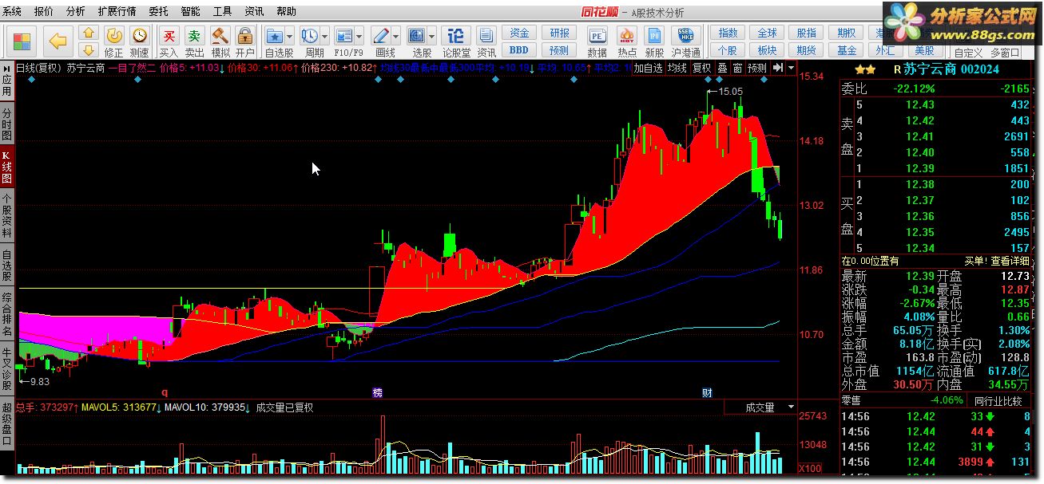
Task: Toggle 复权 price adjustment in chart header
Action: point(701,68)
